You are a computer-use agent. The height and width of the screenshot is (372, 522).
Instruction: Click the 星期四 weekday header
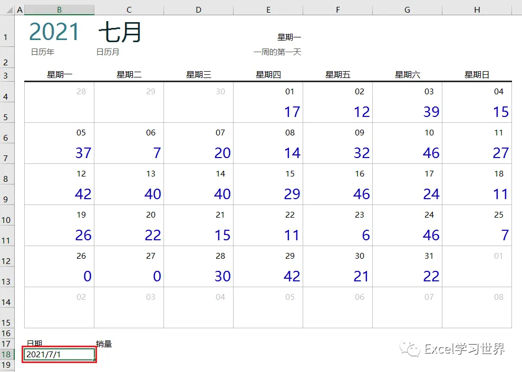268,74
